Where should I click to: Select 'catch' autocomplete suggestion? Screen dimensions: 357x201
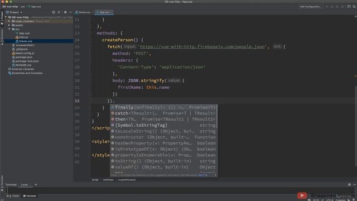(x=163, y=113)
